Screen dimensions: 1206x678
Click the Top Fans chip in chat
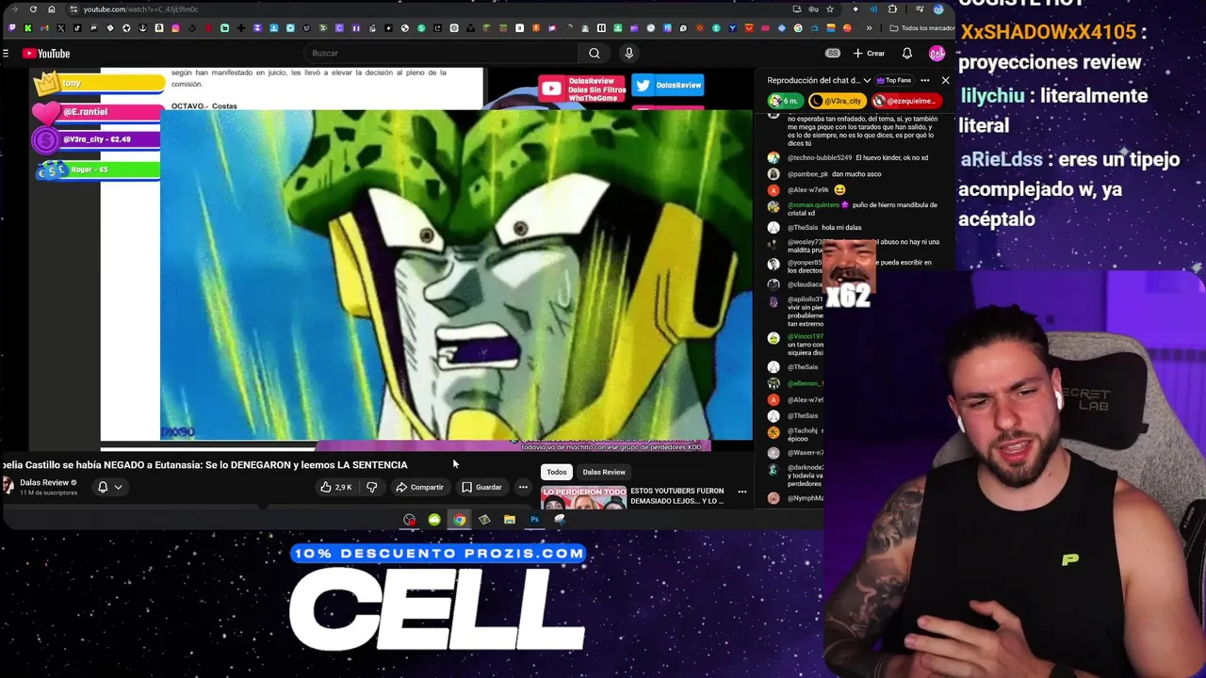893,80
